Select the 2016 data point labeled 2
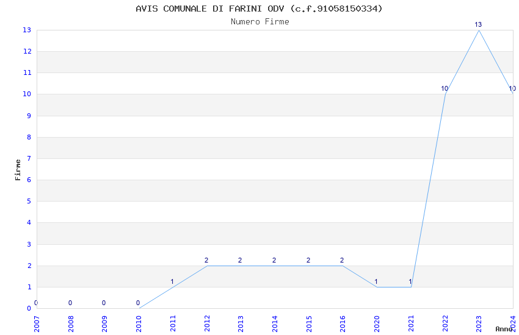Screen dimensions: 519x335 [x=343, y=266]
